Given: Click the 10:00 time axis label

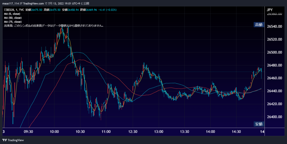Looking at the screenshot, I should tap(54, 132).
